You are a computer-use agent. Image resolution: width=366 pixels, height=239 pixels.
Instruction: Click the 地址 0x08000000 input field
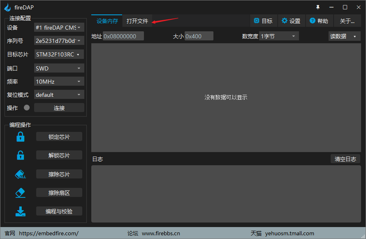[123, 36]
